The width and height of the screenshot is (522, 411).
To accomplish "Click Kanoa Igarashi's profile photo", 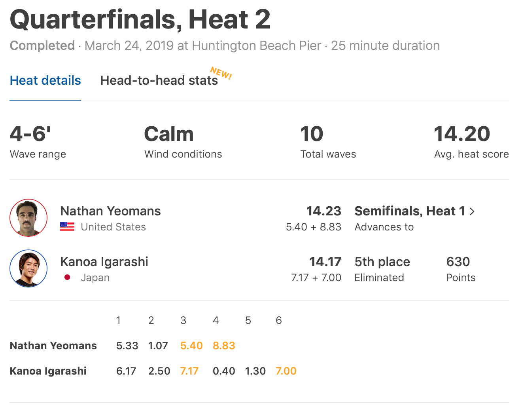I will point(28,268).
